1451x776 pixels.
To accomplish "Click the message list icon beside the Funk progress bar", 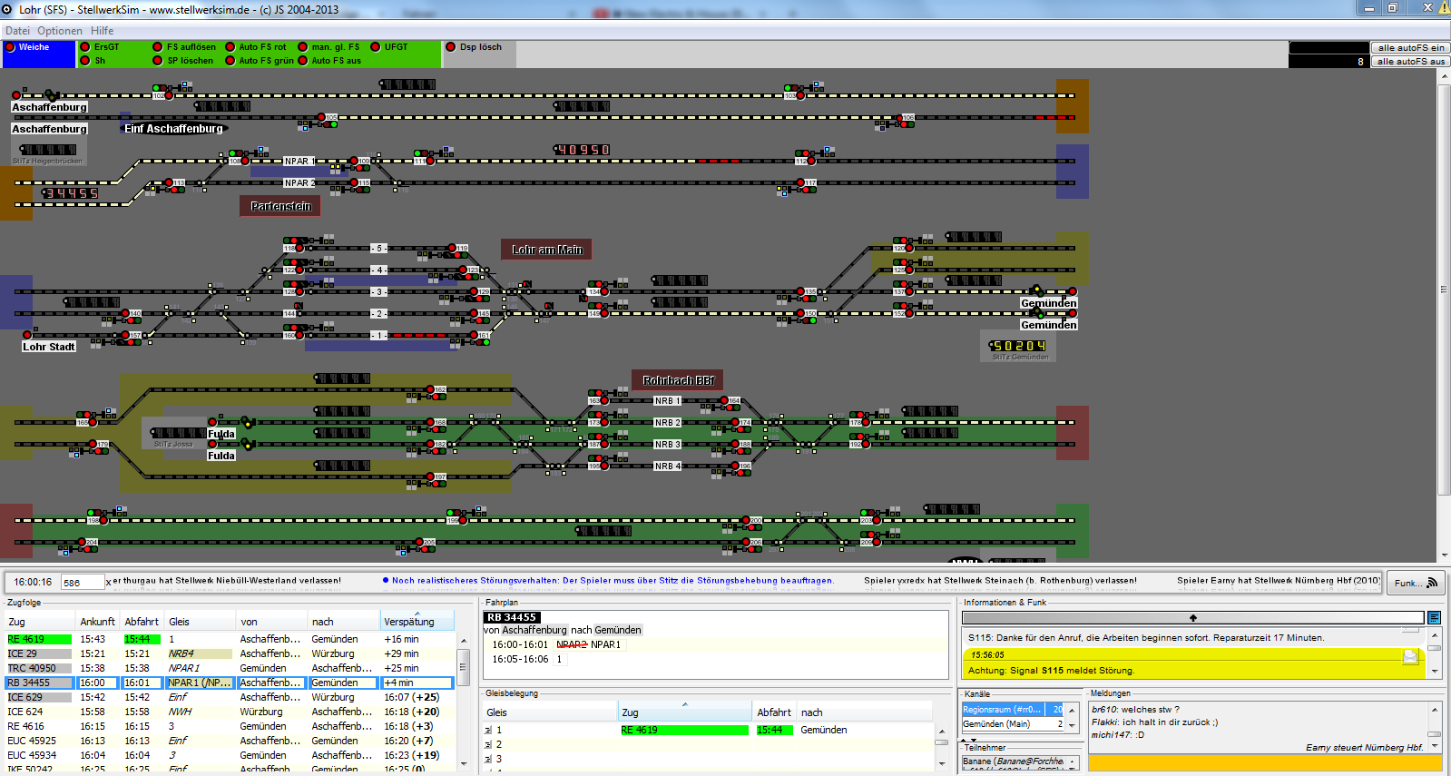I will tap(1434, 617).
